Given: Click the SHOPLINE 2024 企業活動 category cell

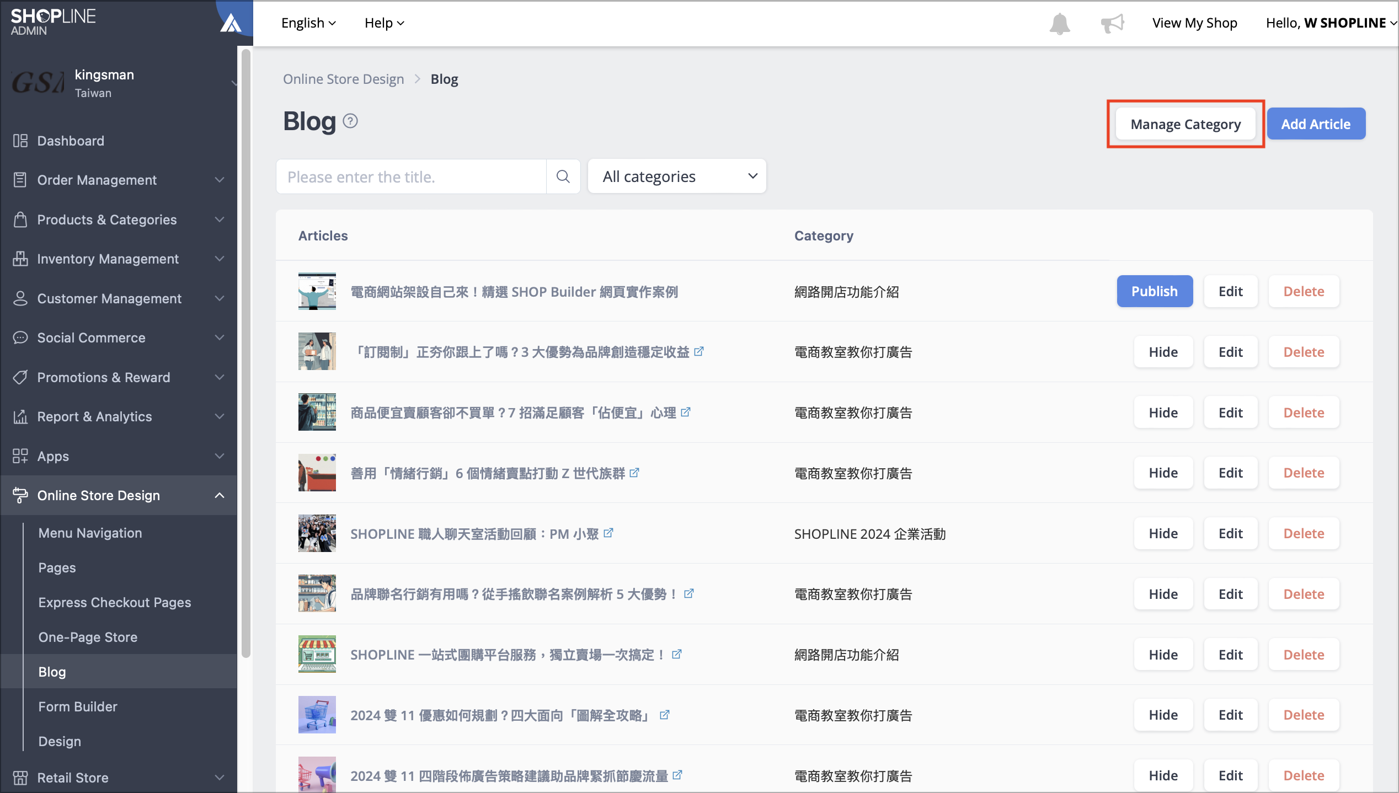Looking at the screenshot, I should coord(870,534).
